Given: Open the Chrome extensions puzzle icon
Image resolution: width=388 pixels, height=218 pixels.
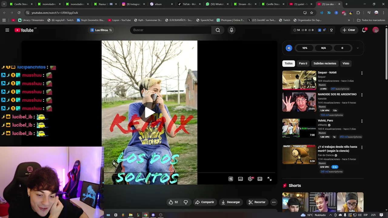Looking at the screenshot, I should coord(358,13).
